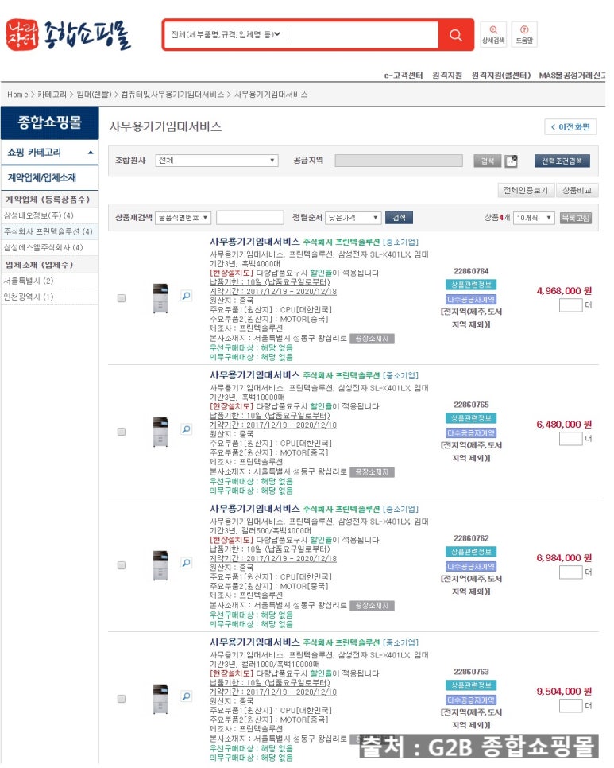Viewport: 614px width, 768px height.
Task: Magnify image for product 22860764
Action: point(187,296)
